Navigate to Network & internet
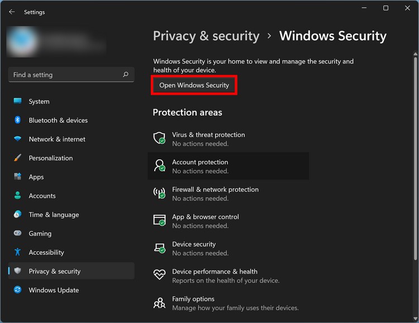 pyautogui.click(x=57, y=139)
